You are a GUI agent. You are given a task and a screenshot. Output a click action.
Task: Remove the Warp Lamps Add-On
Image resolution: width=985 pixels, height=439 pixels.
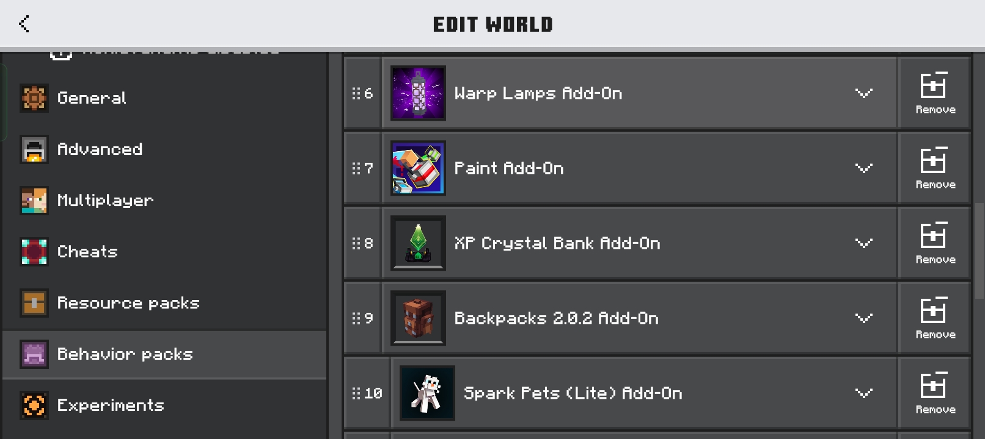tap(934, 93)
